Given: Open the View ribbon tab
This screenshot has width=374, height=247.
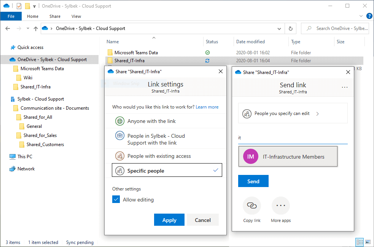Looking at the screenshot, I should (x=76, y=16).
